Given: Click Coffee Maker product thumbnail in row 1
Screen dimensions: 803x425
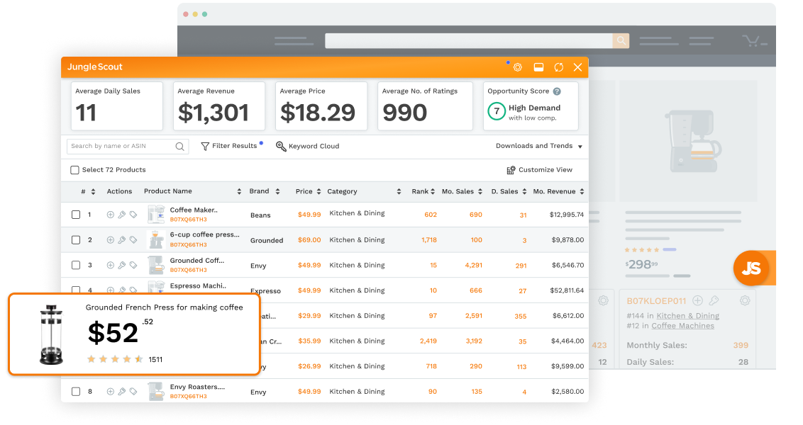Looking at the screenshot, I should click(155, 215).
